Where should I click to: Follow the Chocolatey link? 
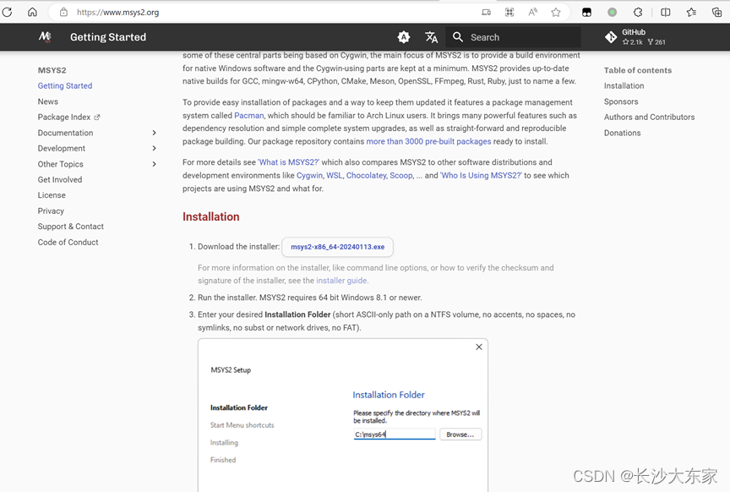(x=366, y=176)
